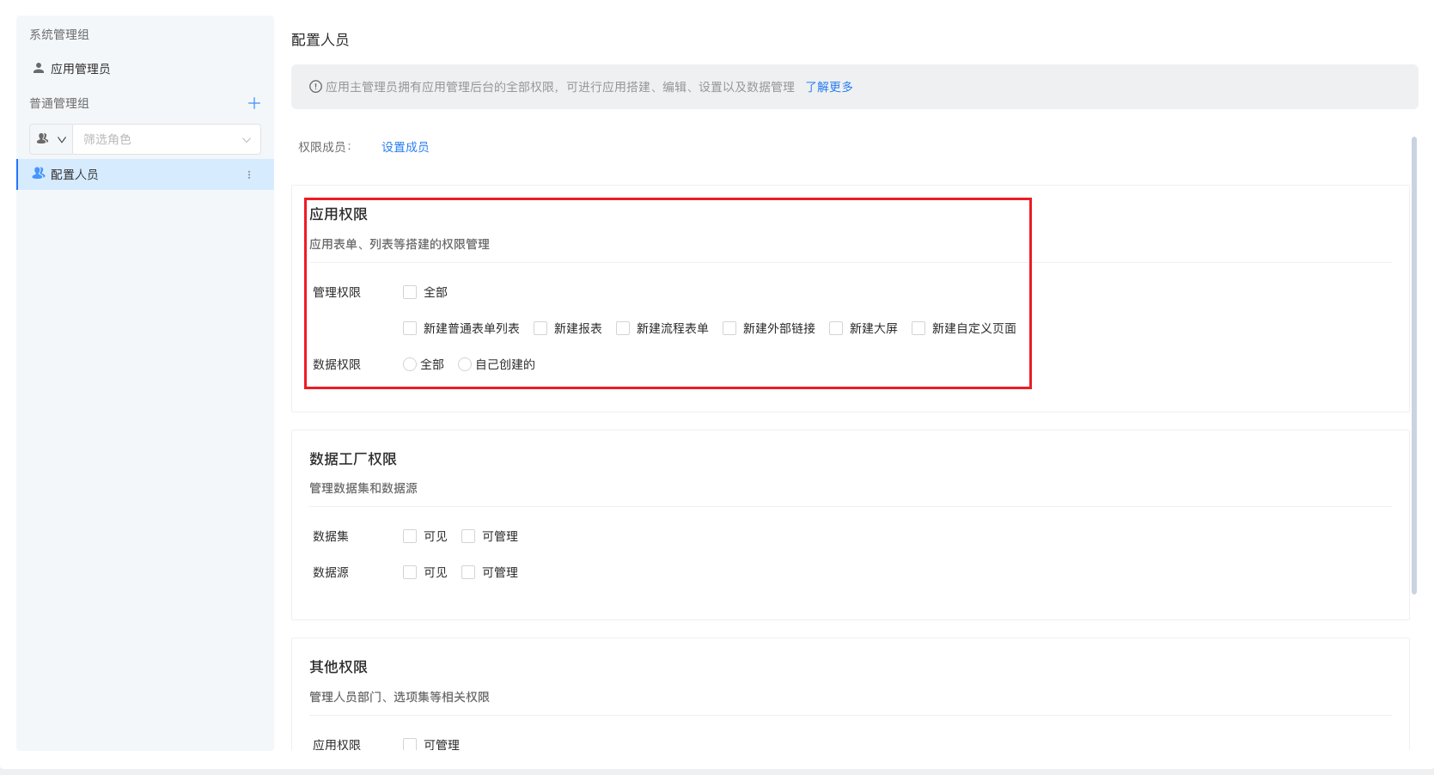Click the blue group icon on 配置人员
The height and width of the screenshot is (775, 1434).
(38, 174)
